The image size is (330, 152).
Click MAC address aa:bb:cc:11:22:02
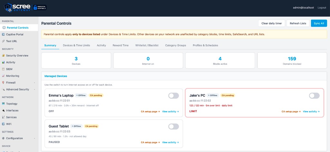coord(200,101)
